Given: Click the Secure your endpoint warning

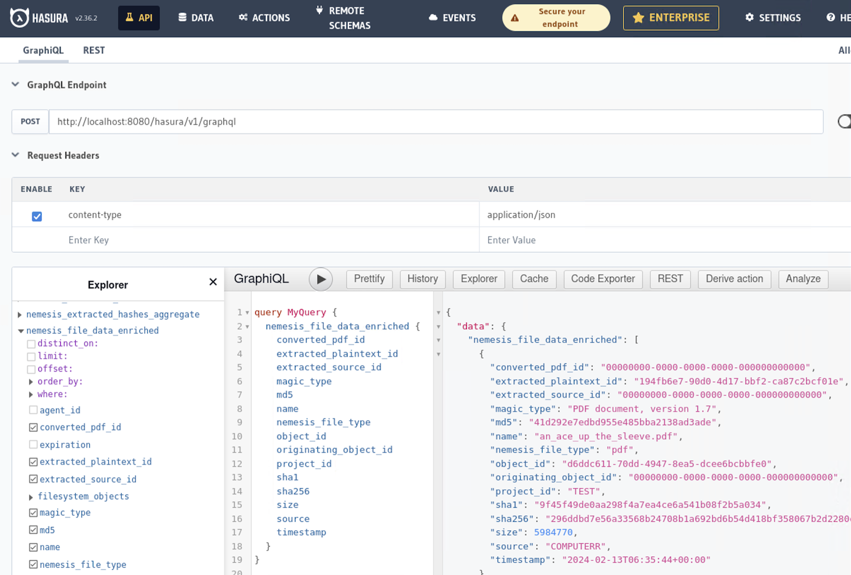Looking at the screenshot, I should (x=556, y=18).
